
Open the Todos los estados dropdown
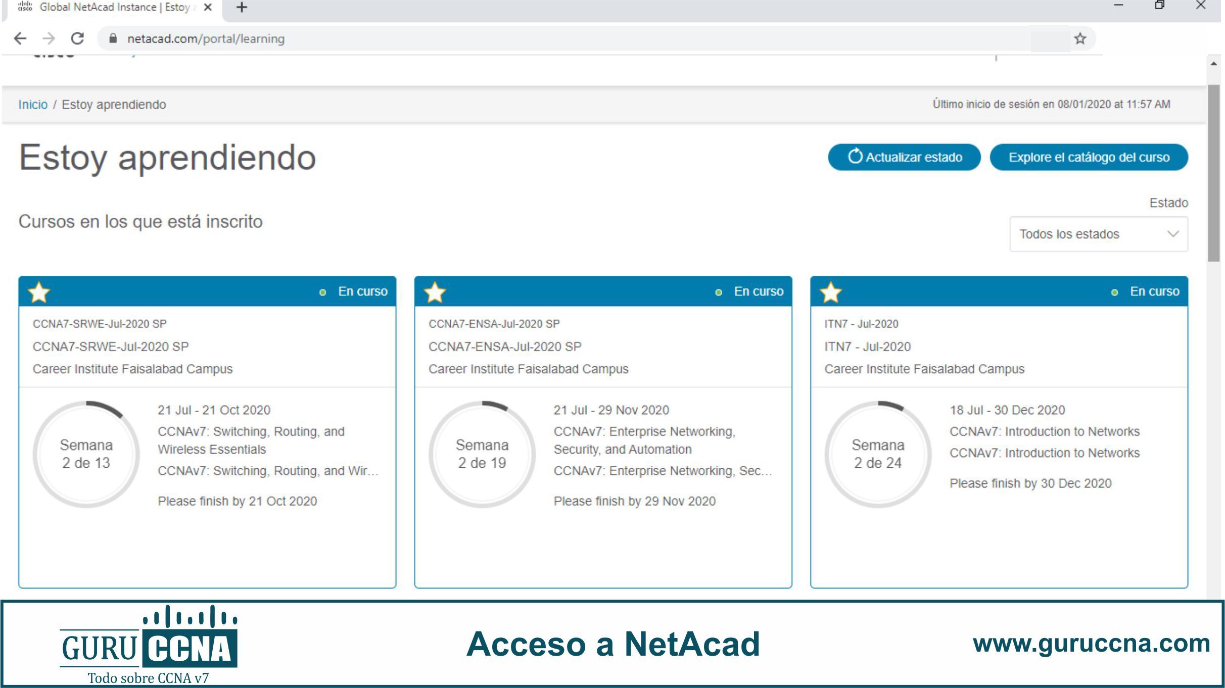(1099, 234)
